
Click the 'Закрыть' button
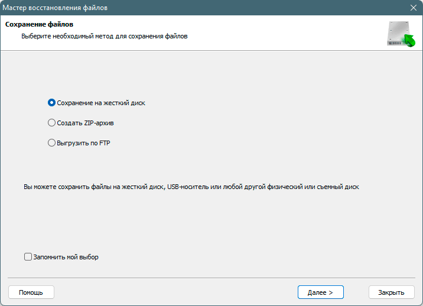point(392,292)
